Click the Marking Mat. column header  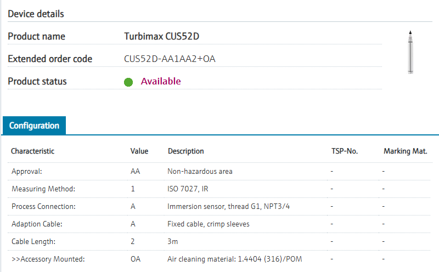tap(405, 151)
